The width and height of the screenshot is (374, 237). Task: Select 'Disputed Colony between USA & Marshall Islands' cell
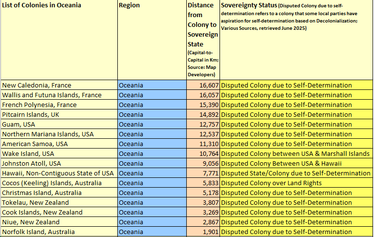(296, 153)
